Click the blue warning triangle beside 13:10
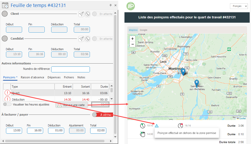This screenshot has height=144, width=251. [x=156, y=126]
